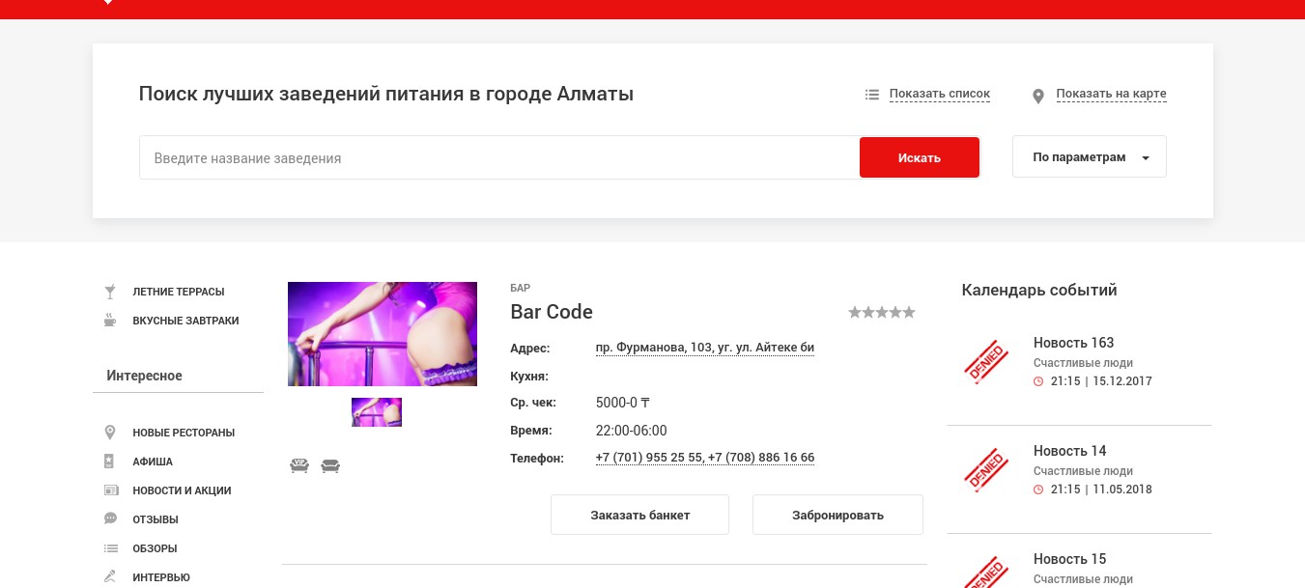
Task: Click the БАР category label
Action: point(520,288)
